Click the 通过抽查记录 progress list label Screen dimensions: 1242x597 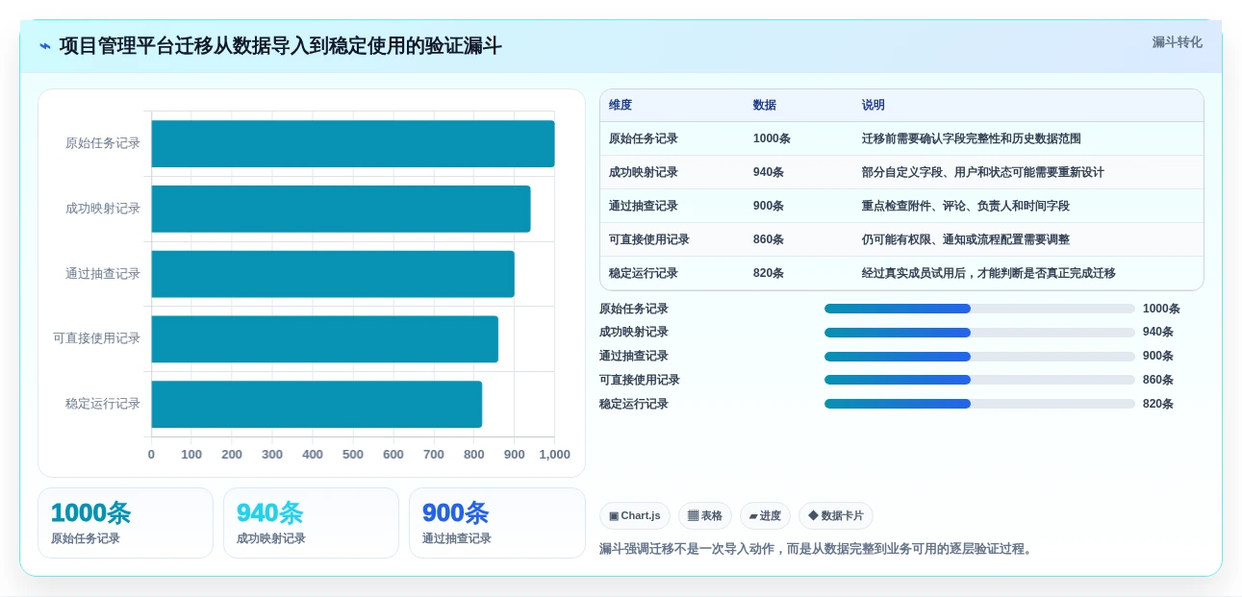(x=634, y=357)
